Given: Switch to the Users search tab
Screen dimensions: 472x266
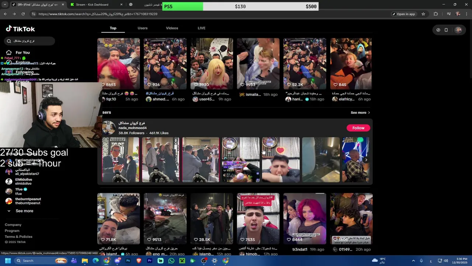Looking at the screenshot, I should (142, 28).
